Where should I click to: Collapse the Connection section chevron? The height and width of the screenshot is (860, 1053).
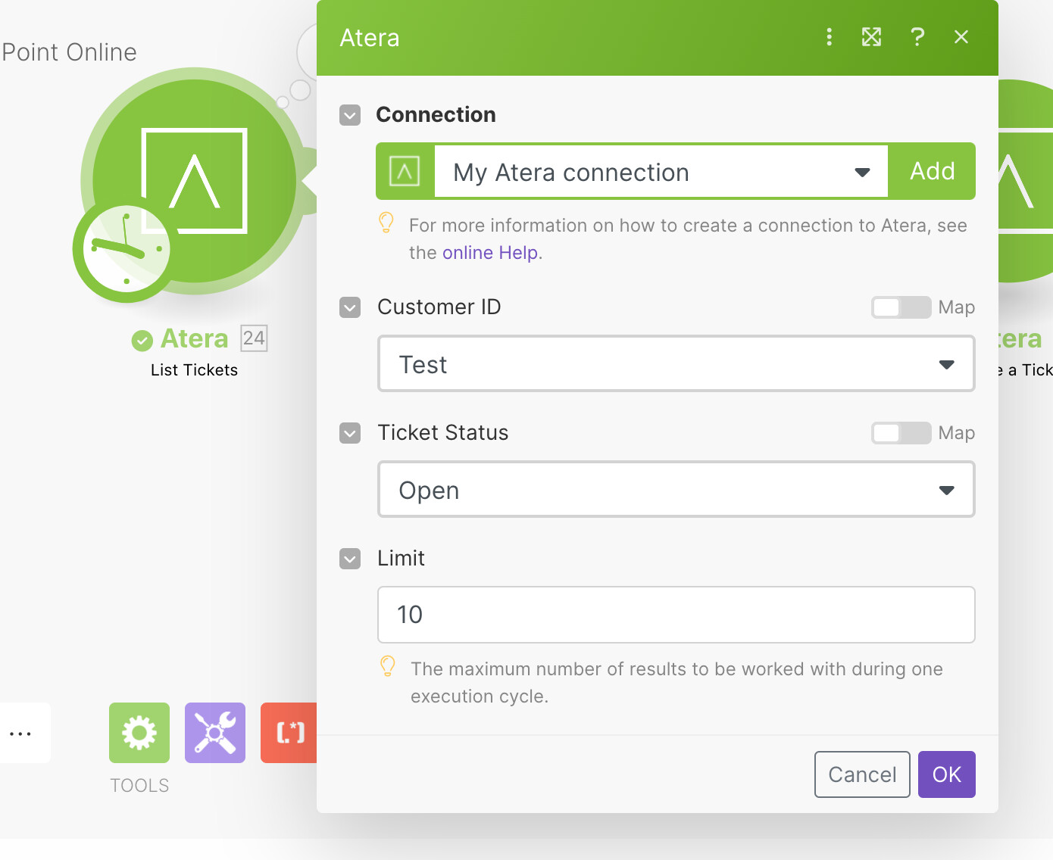pyautogui.click(x=350, y=115)
